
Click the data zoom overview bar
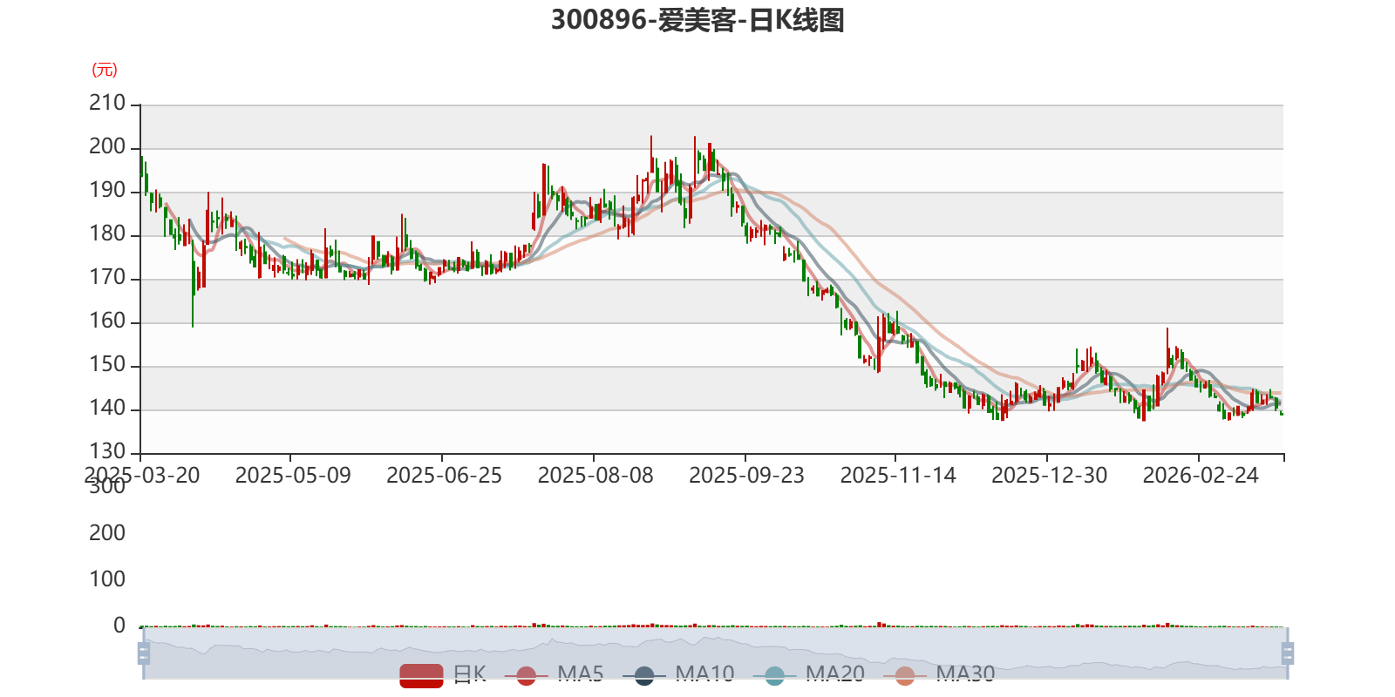pyautogui.click(x=715, y=653)
